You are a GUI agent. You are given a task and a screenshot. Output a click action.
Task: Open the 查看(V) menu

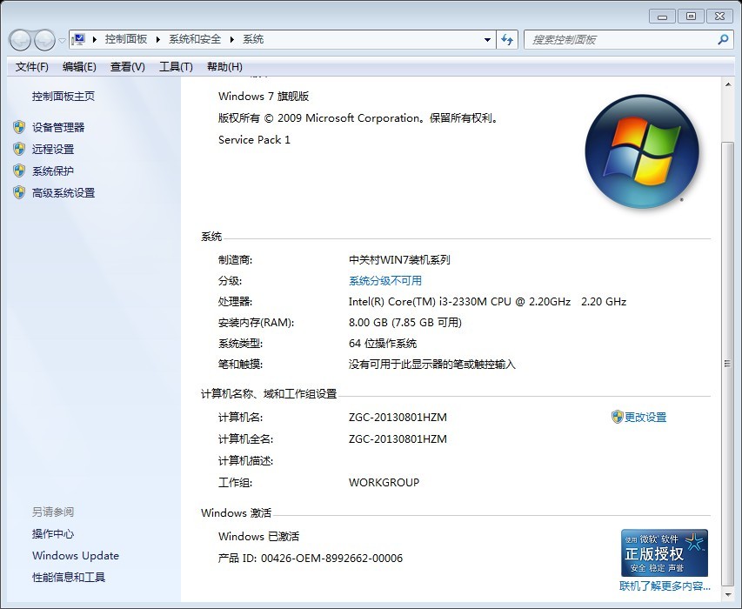pos(127,67)
